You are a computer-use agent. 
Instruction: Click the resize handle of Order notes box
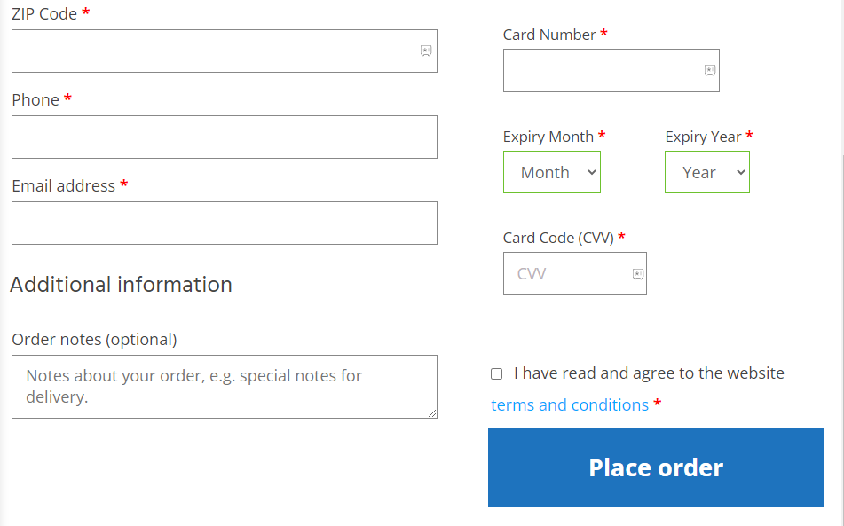pyautogui.click(x=432, y=412)
